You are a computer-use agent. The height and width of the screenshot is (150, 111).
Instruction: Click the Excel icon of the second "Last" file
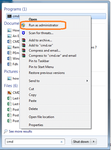tap(9, 104)
